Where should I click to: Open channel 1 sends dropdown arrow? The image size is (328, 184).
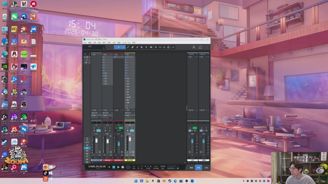tap(99, 110)
